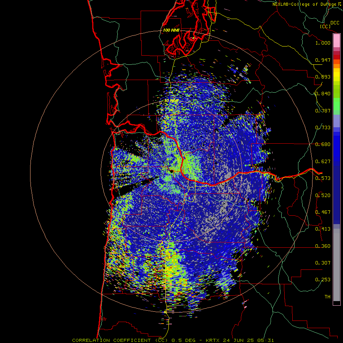Image resolution: width=343 pixels, height=343 pixels.
Task: Select the 0.733 legend value
Action: click(323, 128)
